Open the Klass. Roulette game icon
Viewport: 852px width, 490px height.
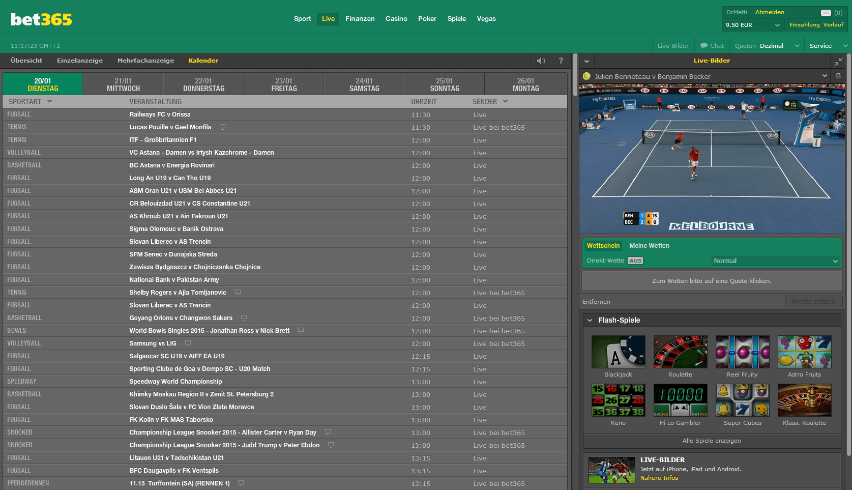click(804, 400)
